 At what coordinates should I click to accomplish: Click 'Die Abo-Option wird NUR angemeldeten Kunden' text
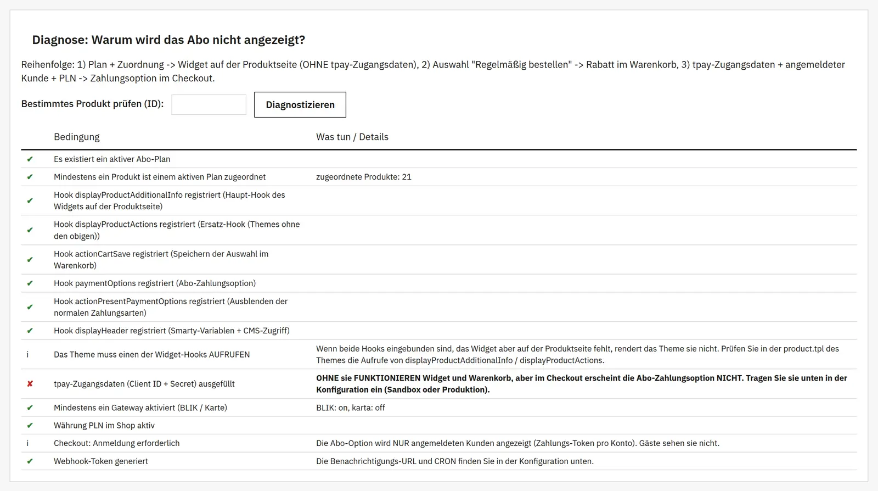pos(517,443)
